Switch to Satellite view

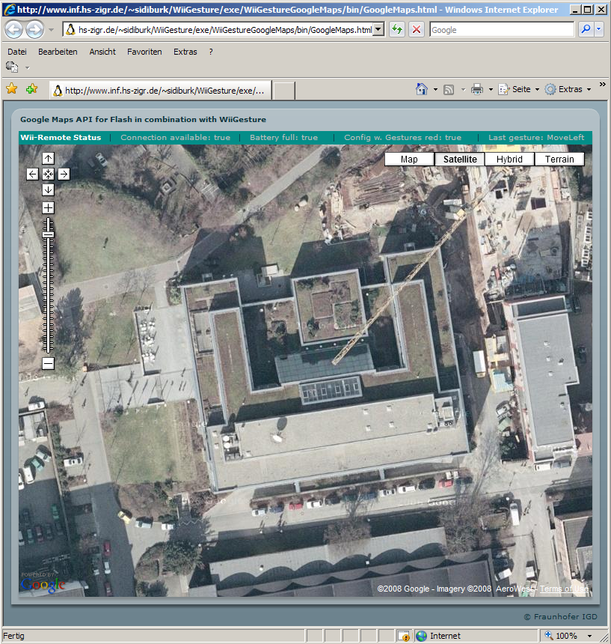459,159
